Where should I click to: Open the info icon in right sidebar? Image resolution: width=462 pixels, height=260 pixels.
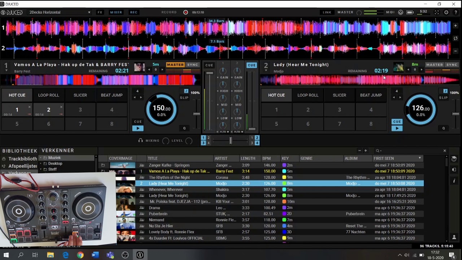(454, 181)
